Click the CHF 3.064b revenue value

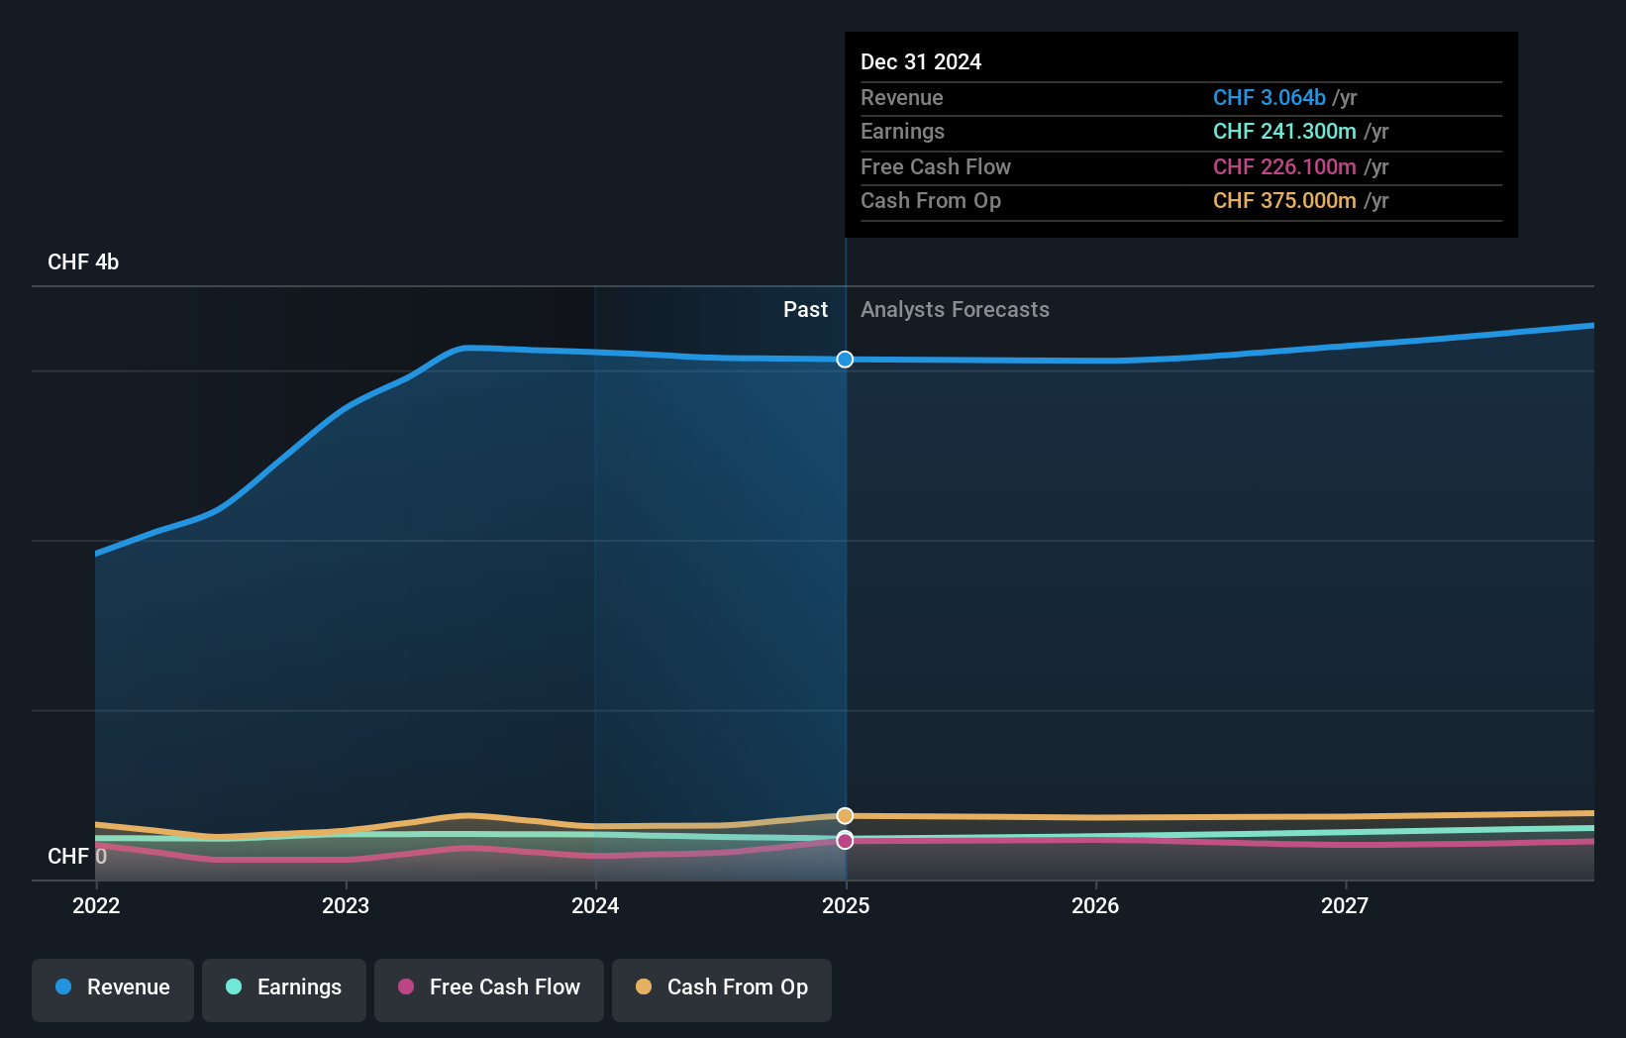tap(1270, 97)
